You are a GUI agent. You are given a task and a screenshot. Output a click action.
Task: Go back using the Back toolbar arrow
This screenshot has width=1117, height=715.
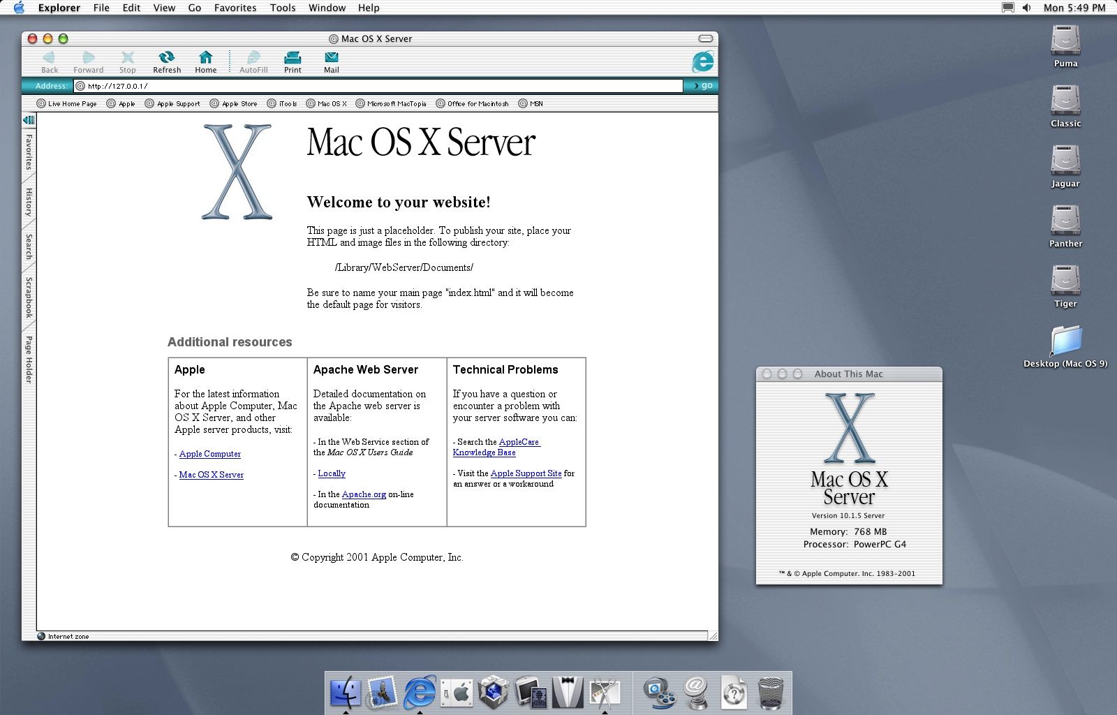pyautogui.click(x=49, y=61)
